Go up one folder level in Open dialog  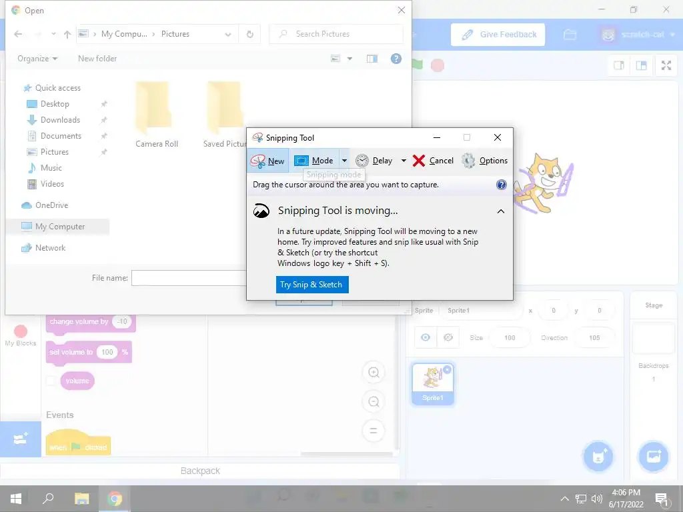(67, 34)
